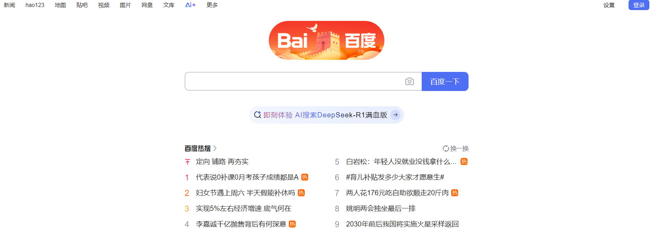Click the AI search magnifier icon in banner
Viewport: 657px width, 232px height.
coord(258,115)
